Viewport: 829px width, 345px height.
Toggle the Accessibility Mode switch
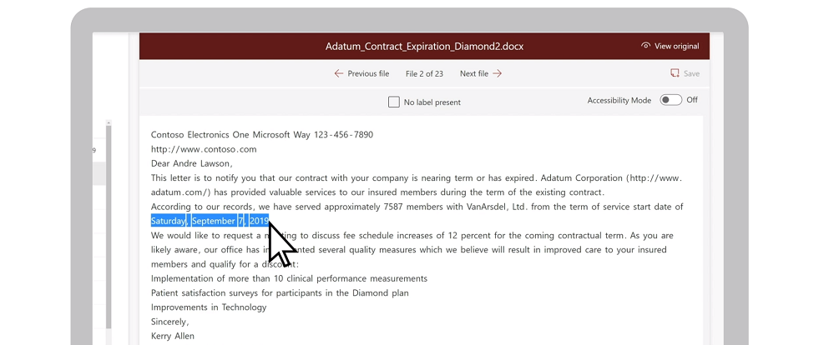coord(670,100)
